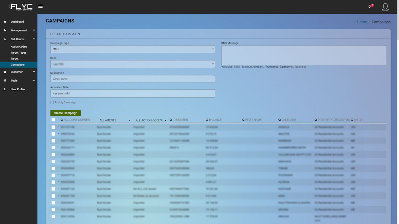This screenshot has height=224, width=399.
Task: Click the Dashboard home icon
Action: pyautogui.click(x=5, y=22)
